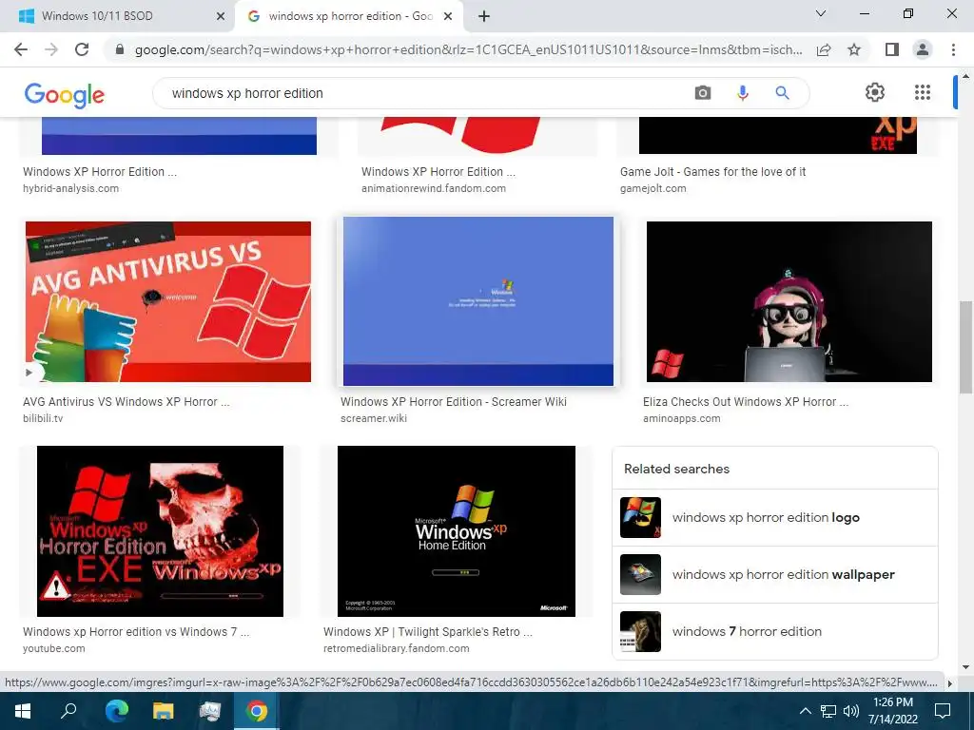Screen dimensions: 974x730
Task: Open File Explorer from taskbar
Action: pos(163,711)
